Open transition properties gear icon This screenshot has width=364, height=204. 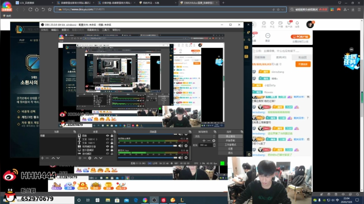coord(214,141)
